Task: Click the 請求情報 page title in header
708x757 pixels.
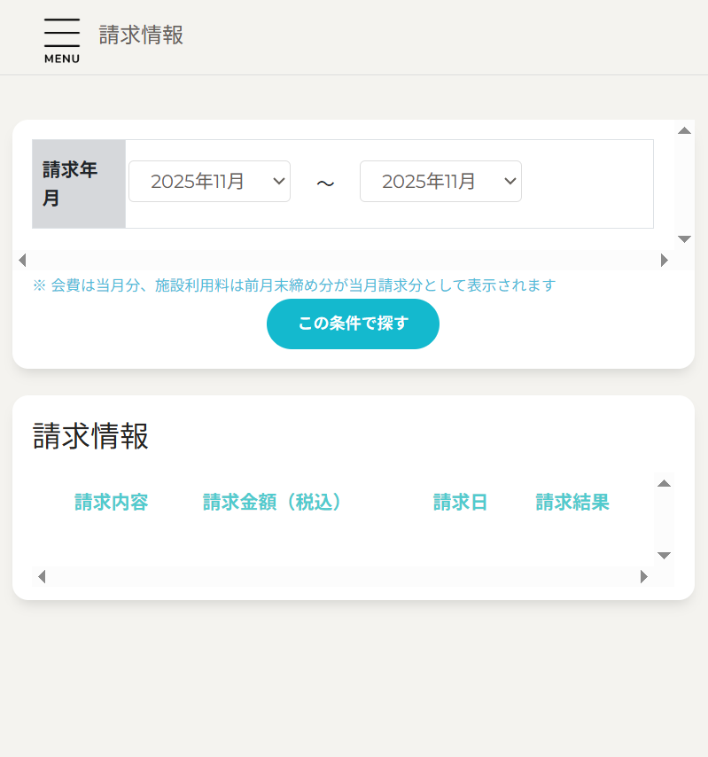Action: point(141,35)
